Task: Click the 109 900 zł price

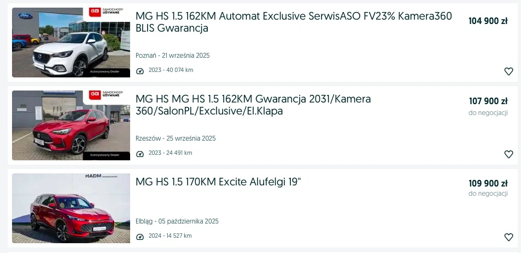Action: [x=488, y=183]
